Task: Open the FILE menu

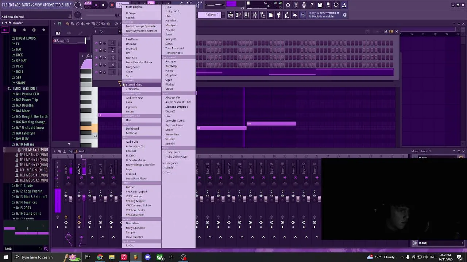Action: 4,5
